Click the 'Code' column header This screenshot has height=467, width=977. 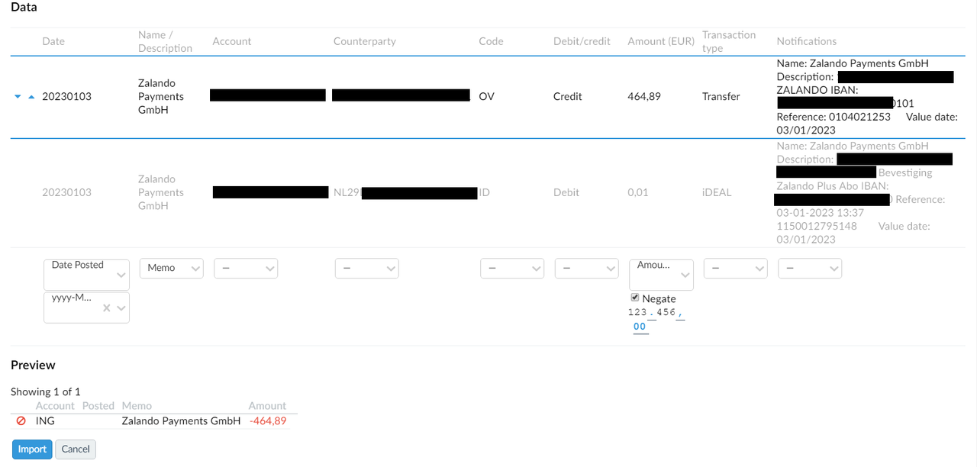[x=491, y=41]
